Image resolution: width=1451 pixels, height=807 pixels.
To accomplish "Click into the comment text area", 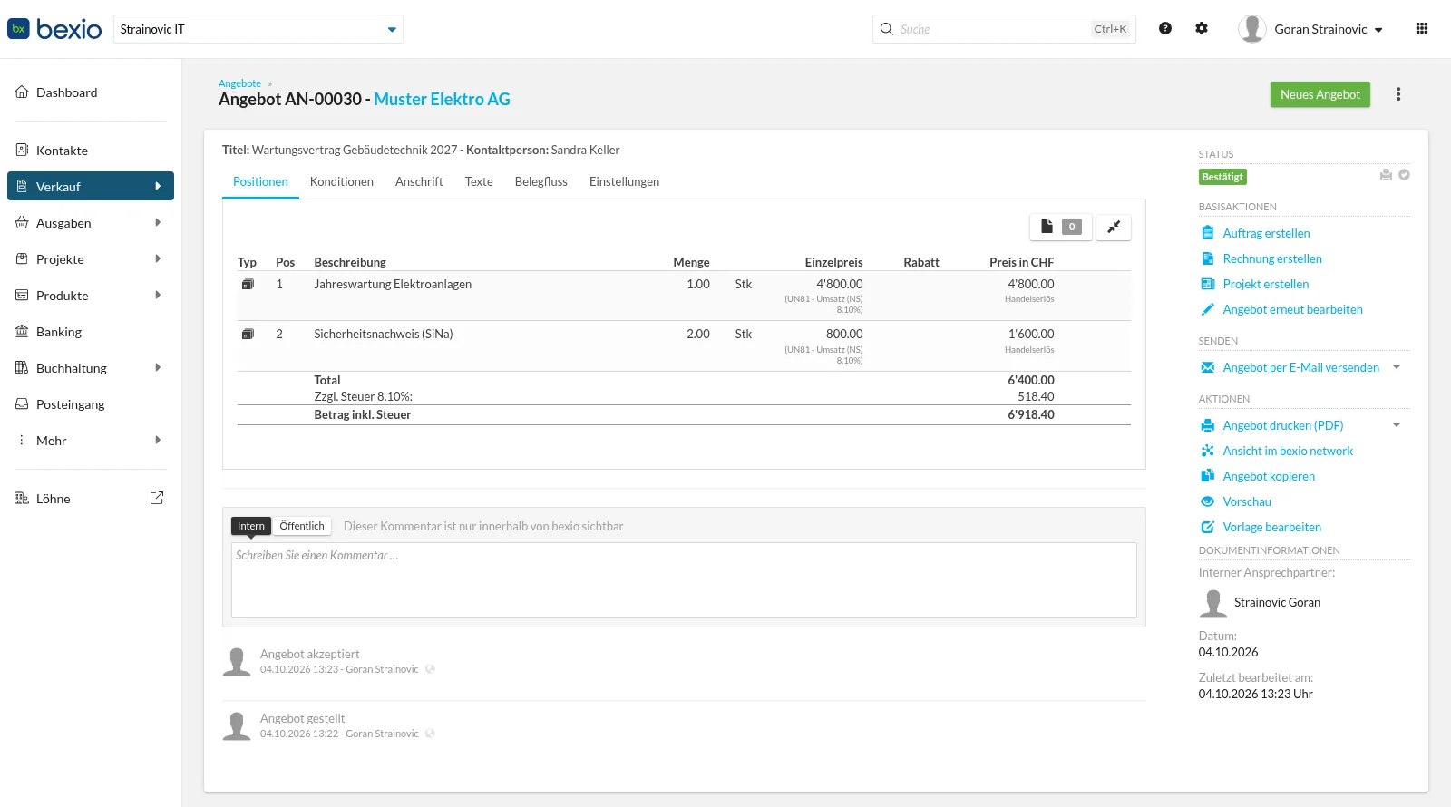I will pyautogui.click(x=684, y=580).
